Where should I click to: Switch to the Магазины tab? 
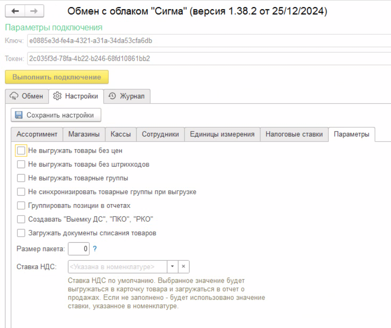(x=84, y=134)
